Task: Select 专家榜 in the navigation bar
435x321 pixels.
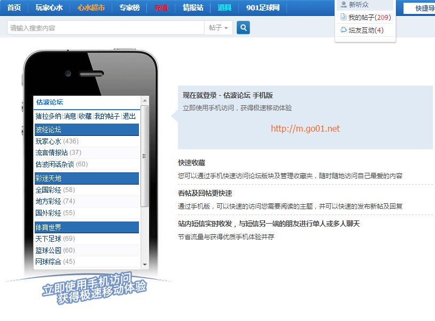Action: coord(129,7)
